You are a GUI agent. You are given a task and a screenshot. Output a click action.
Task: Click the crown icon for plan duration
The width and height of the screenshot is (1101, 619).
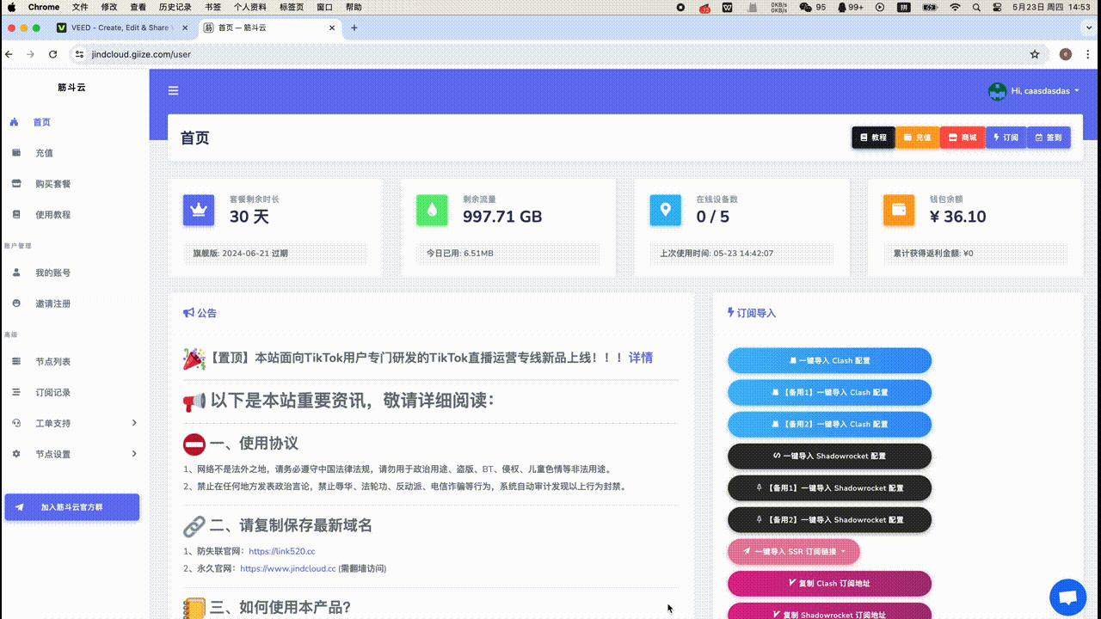(199, 210)
